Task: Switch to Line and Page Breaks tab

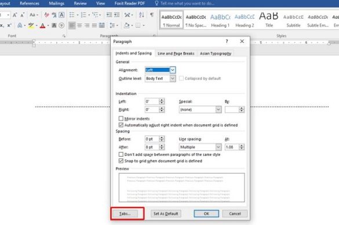Action: [176, 53]
